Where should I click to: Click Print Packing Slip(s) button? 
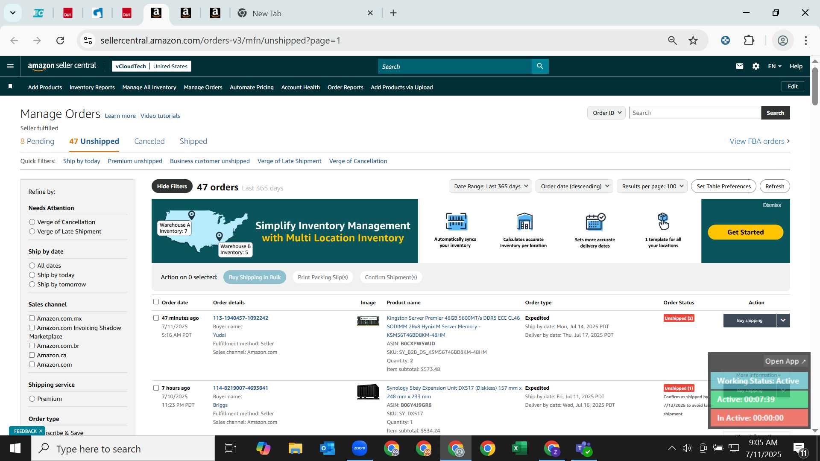[x=323, y=277]
